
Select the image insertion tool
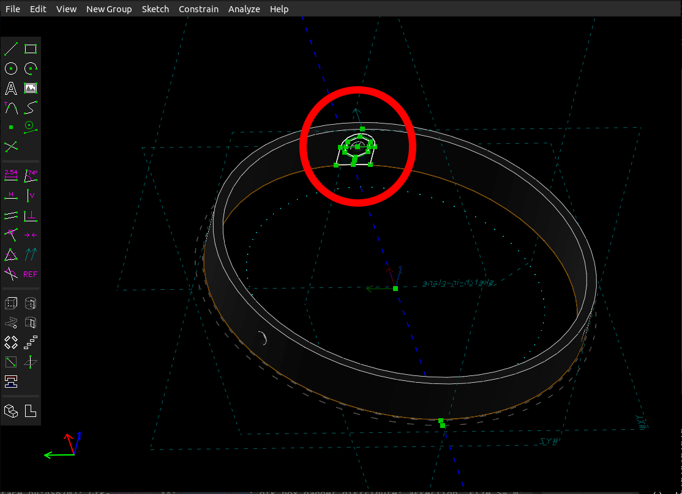(x=30, y=88)
